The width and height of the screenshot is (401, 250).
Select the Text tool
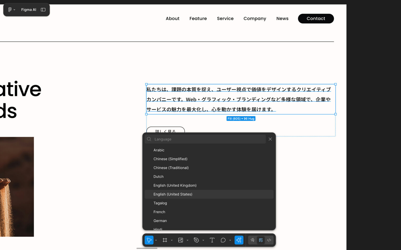pos(212,240)
